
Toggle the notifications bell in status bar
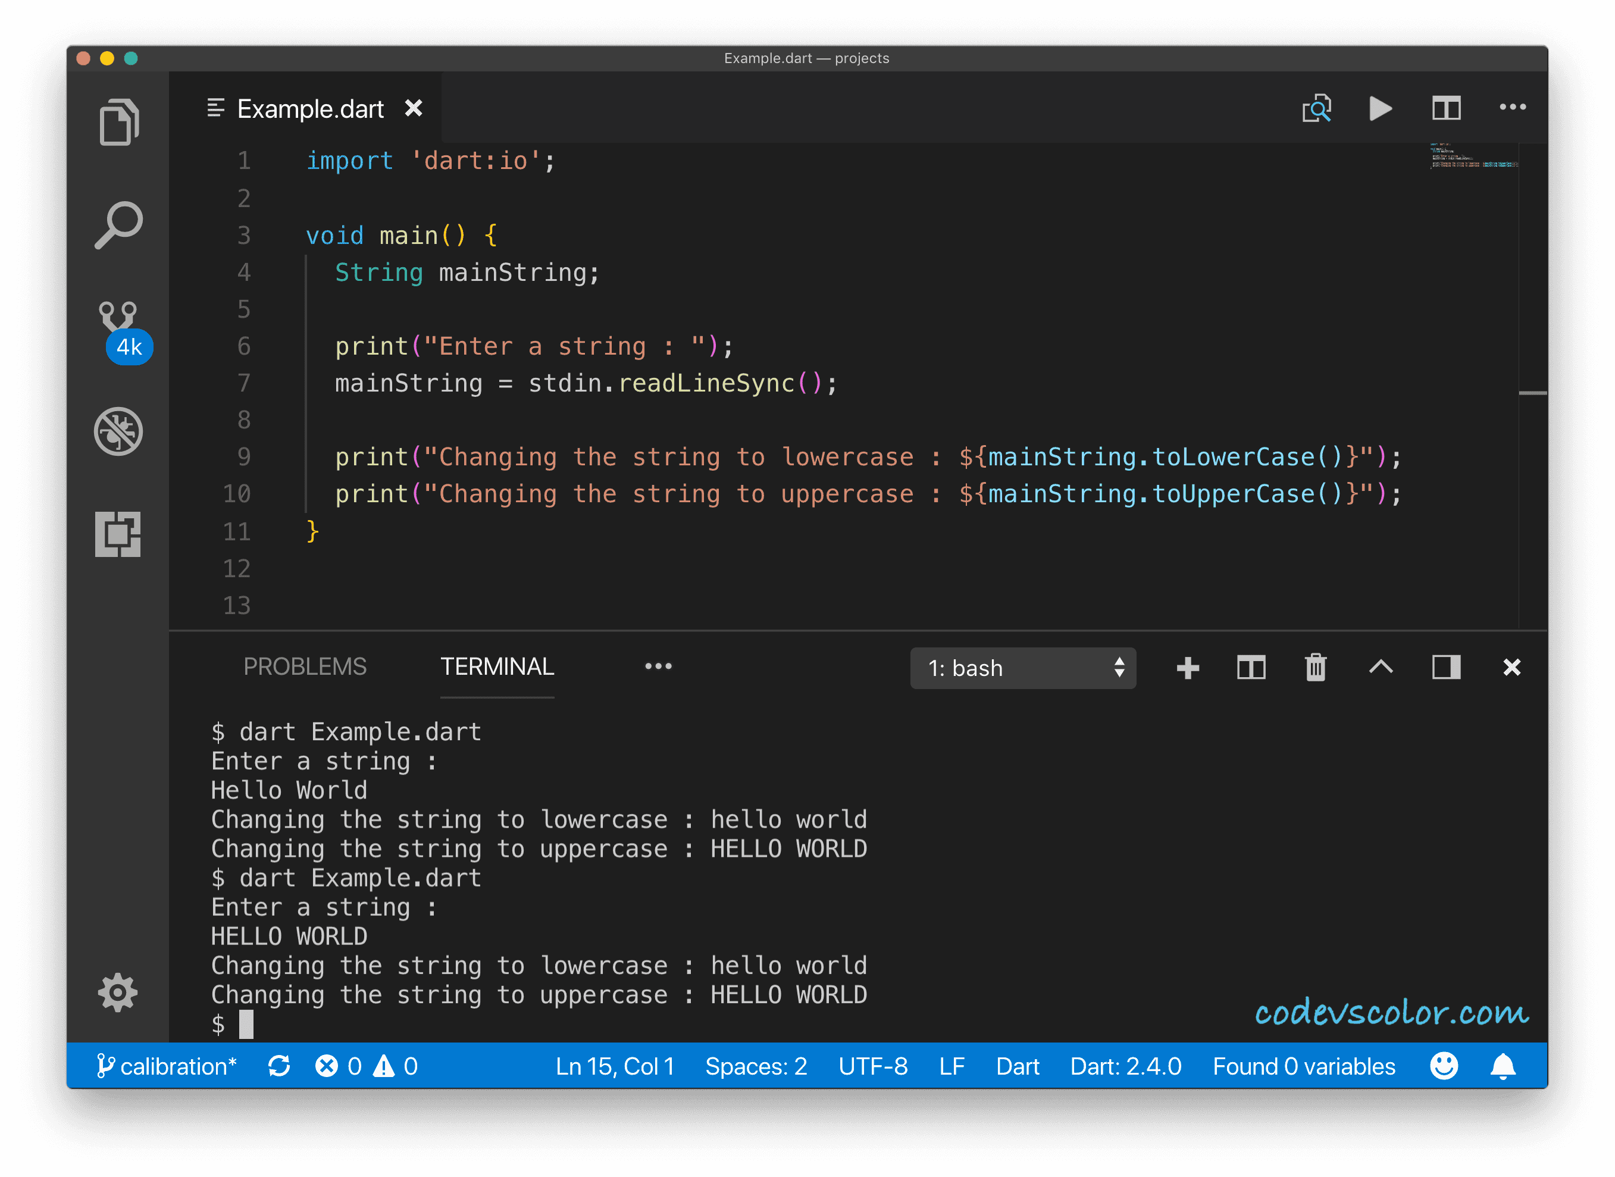tap(1503, 1065)
